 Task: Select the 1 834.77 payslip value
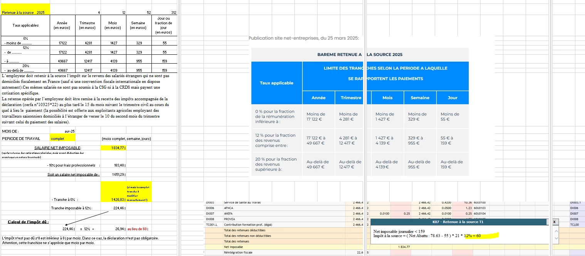[404, 247]
